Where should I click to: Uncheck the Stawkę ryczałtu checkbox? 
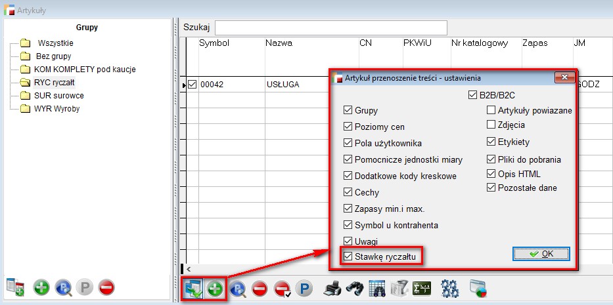tap(348, 256)
